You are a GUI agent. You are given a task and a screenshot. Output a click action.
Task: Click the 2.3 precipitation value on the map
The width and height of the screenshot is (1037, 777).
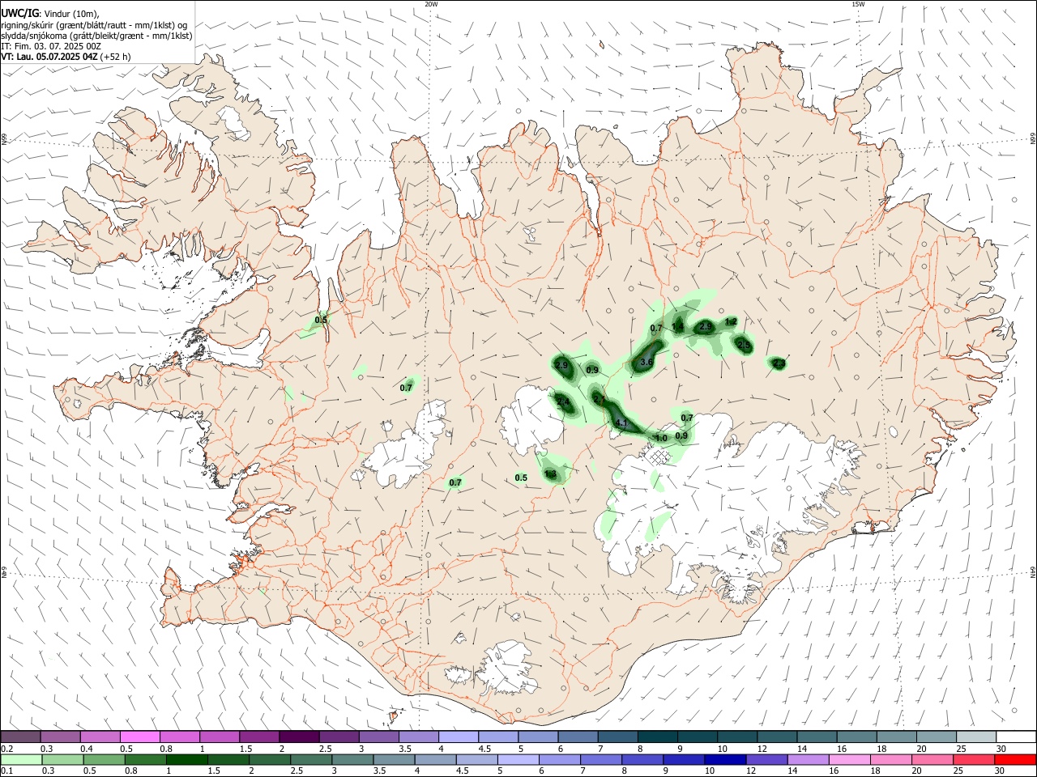pos(779,363)
